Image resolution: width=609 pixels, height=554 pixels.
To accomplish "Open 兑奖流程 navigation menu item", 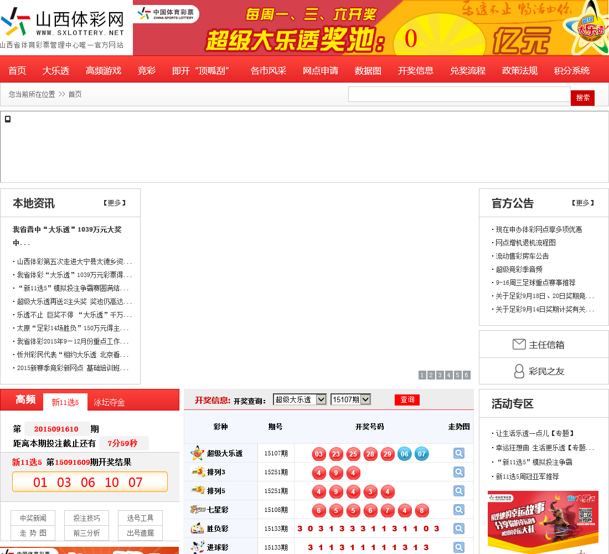I will coord(468,70).
